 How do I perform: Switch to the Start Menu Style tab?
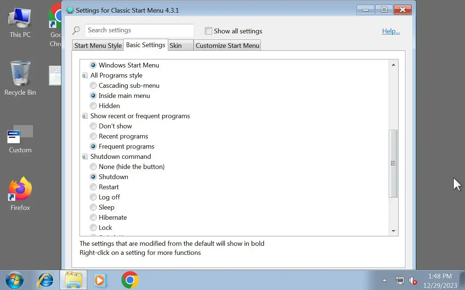click(98, 45)
